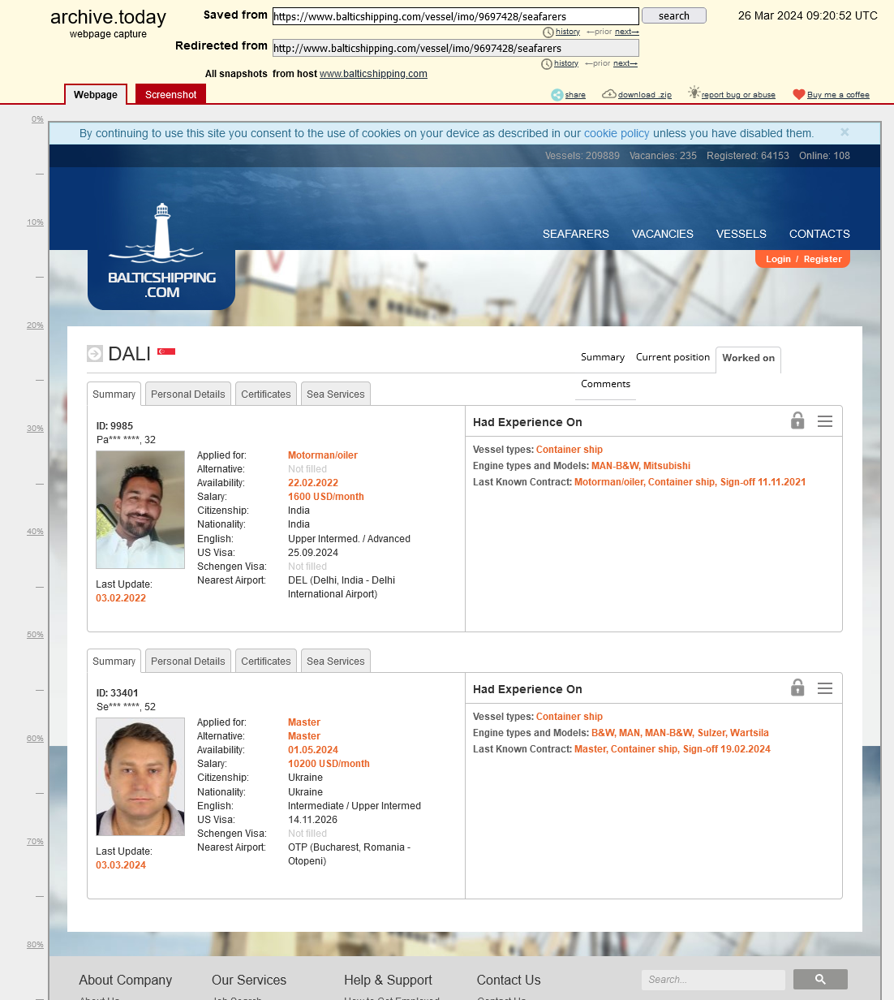894x1000 pixels.
Task: Click the lock icon in Se*** experience panel
Action: click(x=797, y=687)
